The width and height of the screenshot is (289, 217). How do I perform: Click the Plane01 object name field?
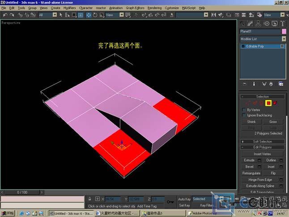pyautogui.click(x=260, y=31)
